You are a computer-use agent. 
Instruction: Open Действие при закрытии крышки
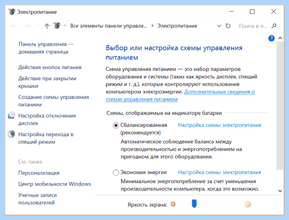click(x=47, y=82)
